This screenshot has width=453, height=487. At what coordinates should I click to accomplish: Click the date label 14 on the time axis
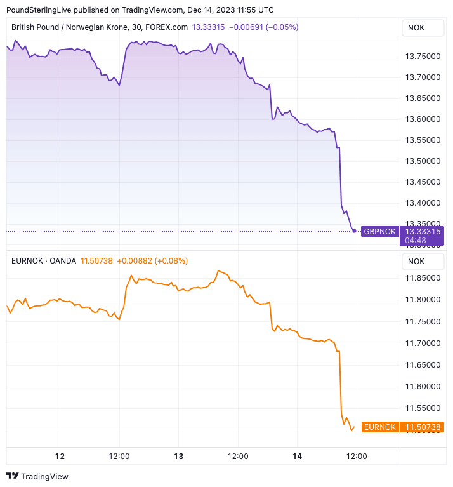coord(298,456)
